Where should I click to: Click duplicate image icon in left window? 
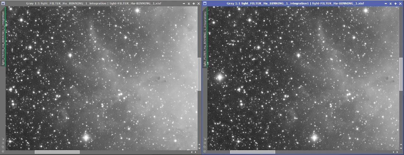(3, 147)
